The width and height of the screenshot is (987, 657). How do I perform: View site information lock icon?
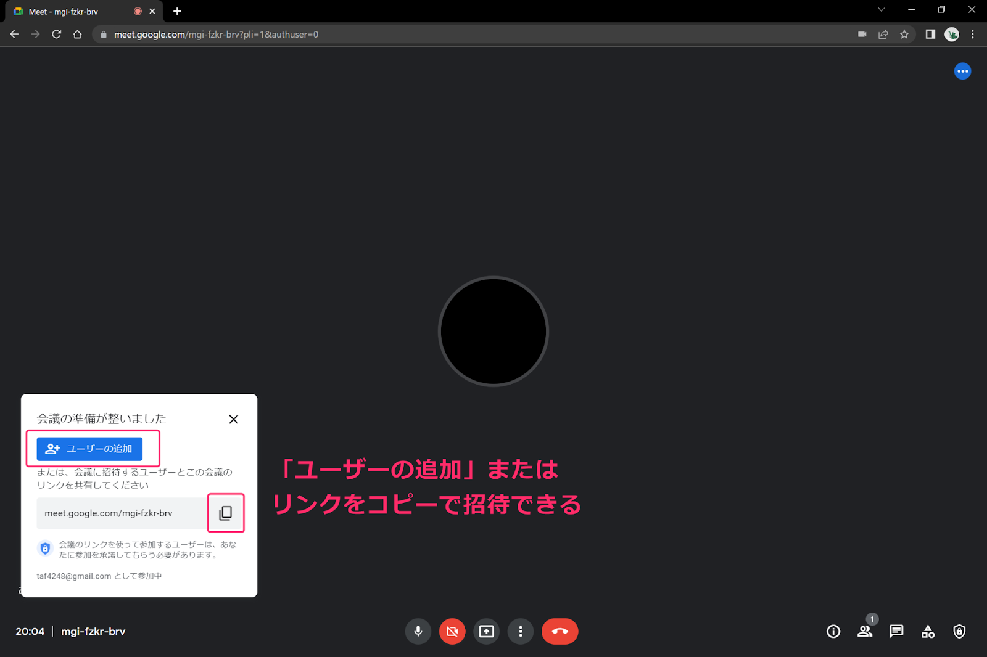pos(104,35)
